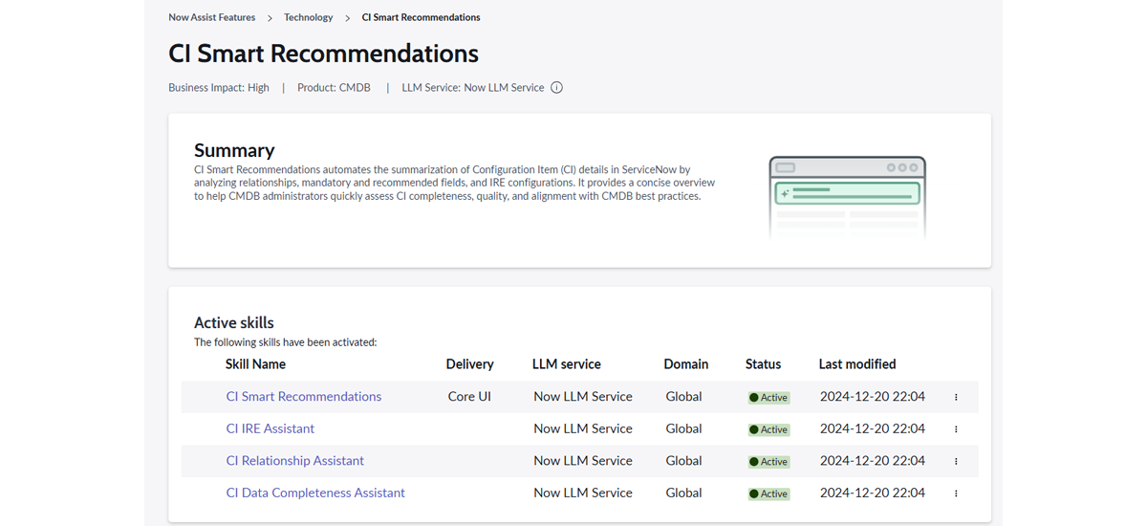Open the CI IRE Assistant skill
The width and height of the screenshot is (1147, 526).
click(x=270, y=428)
